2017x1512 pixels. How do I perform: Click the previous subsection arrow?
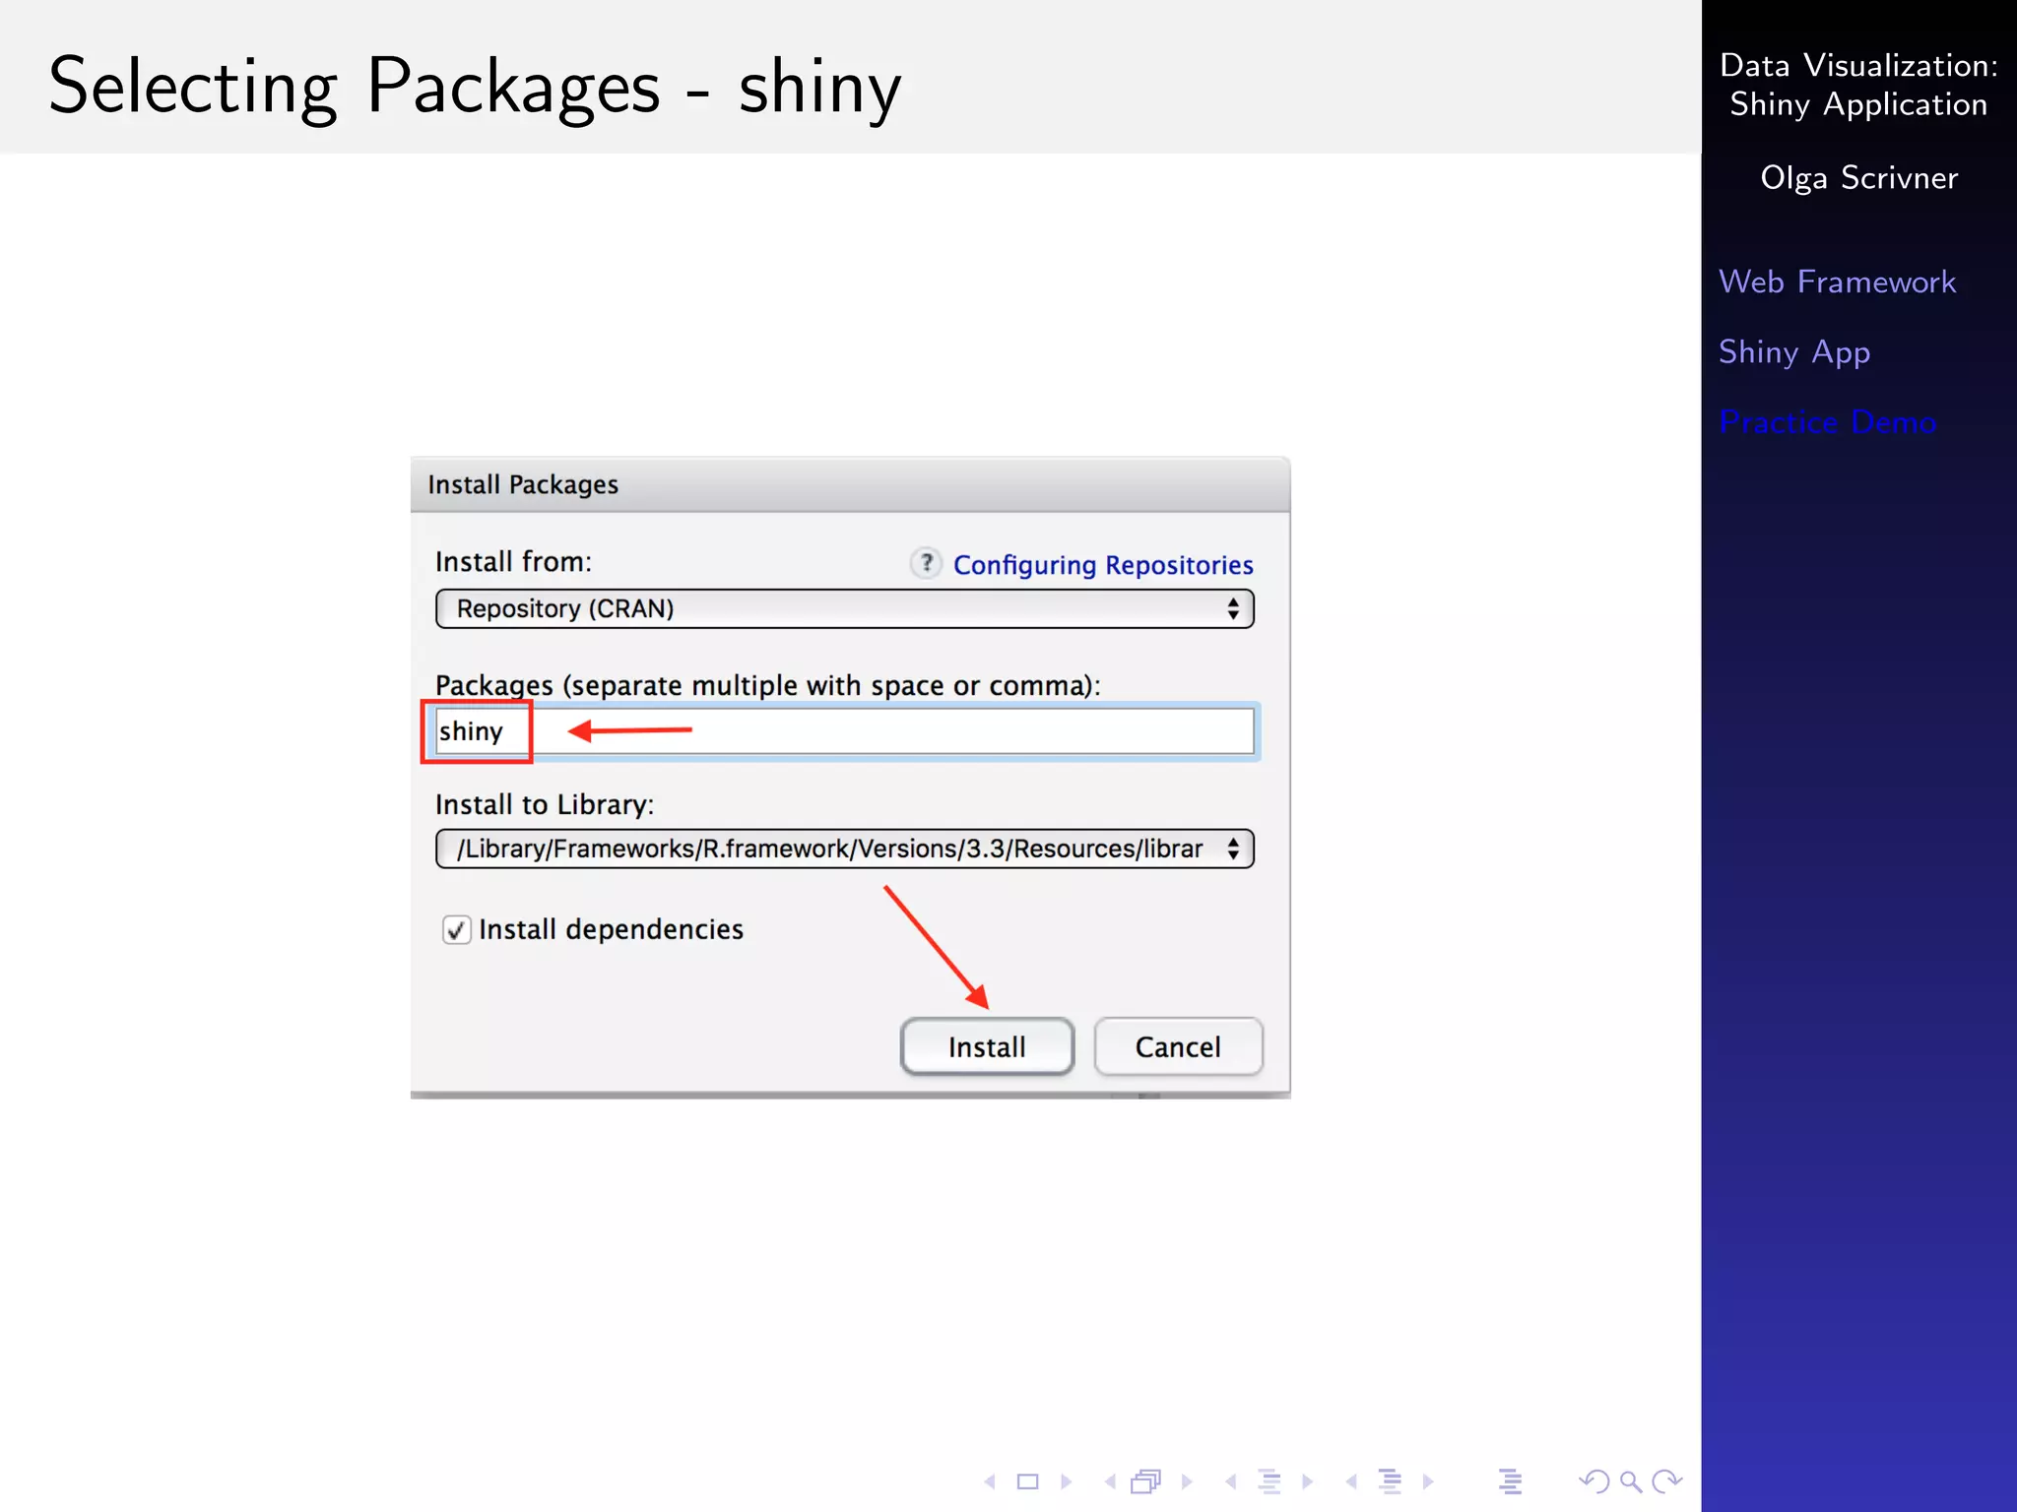(1230, 1481)
